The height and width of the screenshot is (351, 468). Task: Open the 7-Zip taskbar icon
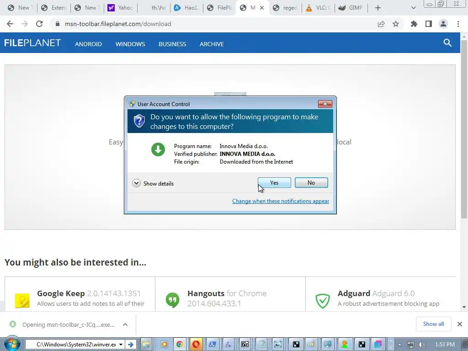(x=245, y=345)
